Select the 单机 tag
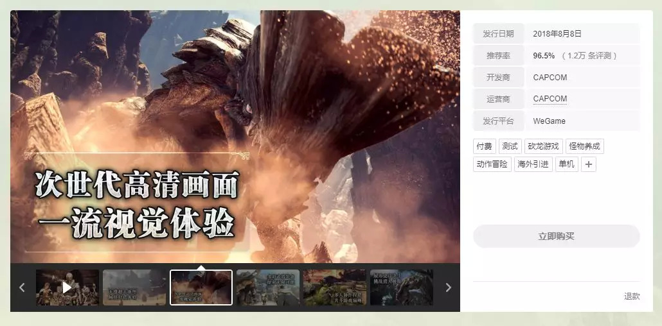The width and height of the screenshot is (662, 326). point(567,164)
